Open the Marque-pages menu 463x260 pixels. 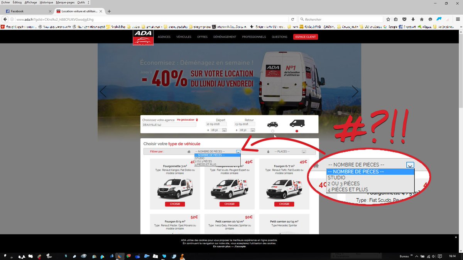click(x=65, y=2)
